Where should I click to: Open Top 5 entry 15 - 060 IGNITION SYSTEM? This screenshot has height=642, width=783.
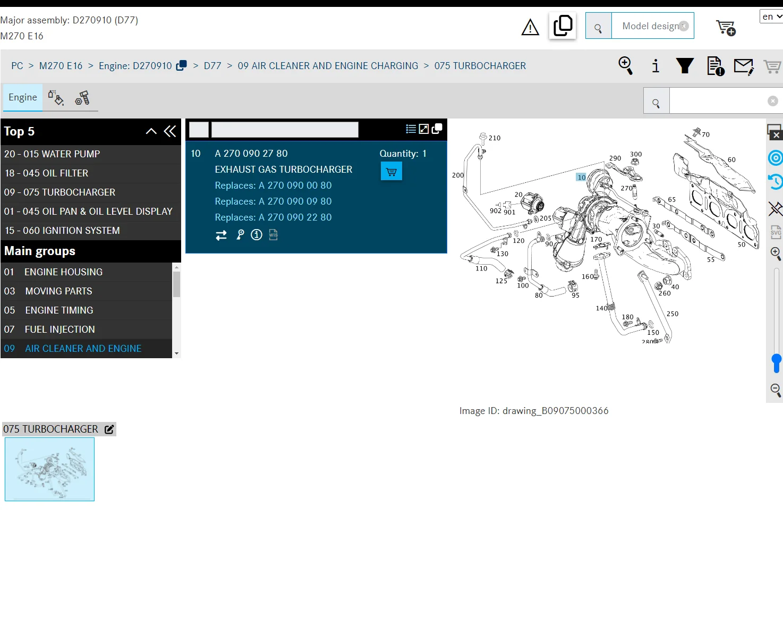tap(91, 231)
